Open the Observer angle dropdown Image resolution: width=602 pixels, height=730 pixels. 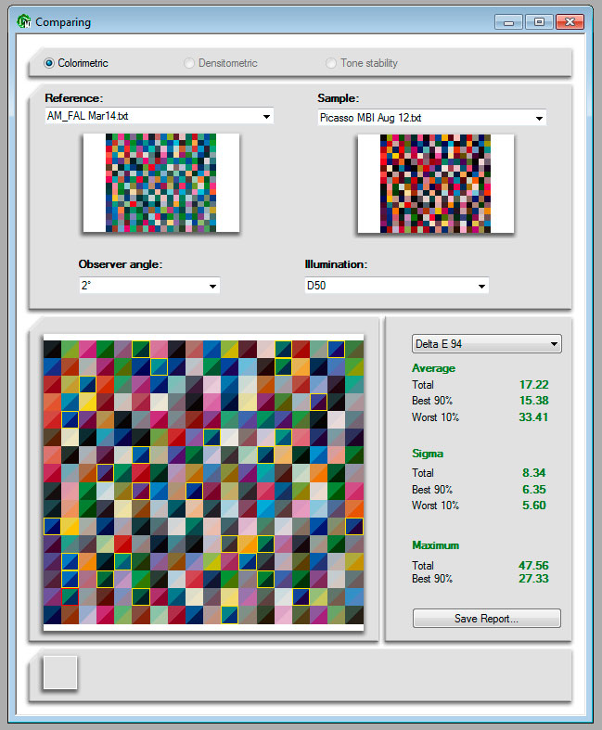(x=212, y=286)
